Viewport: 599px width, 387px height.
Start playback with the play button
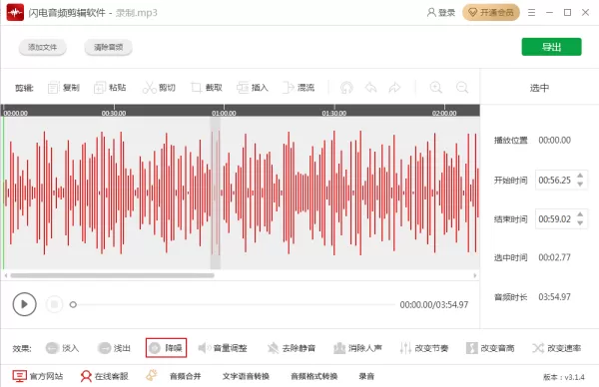[x=24, y=304]
